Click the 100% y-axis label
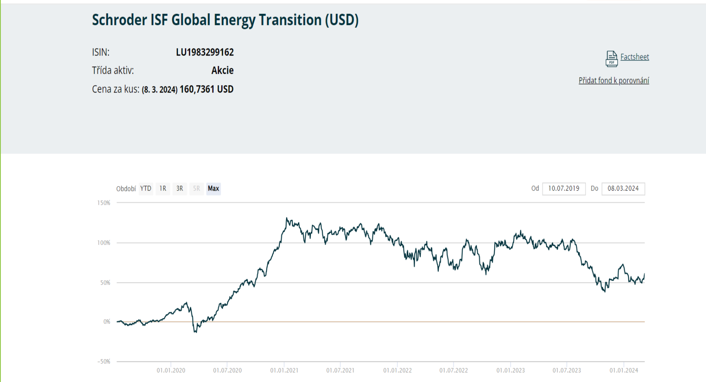This screenshot has width=706, height=382. point(104,243)
